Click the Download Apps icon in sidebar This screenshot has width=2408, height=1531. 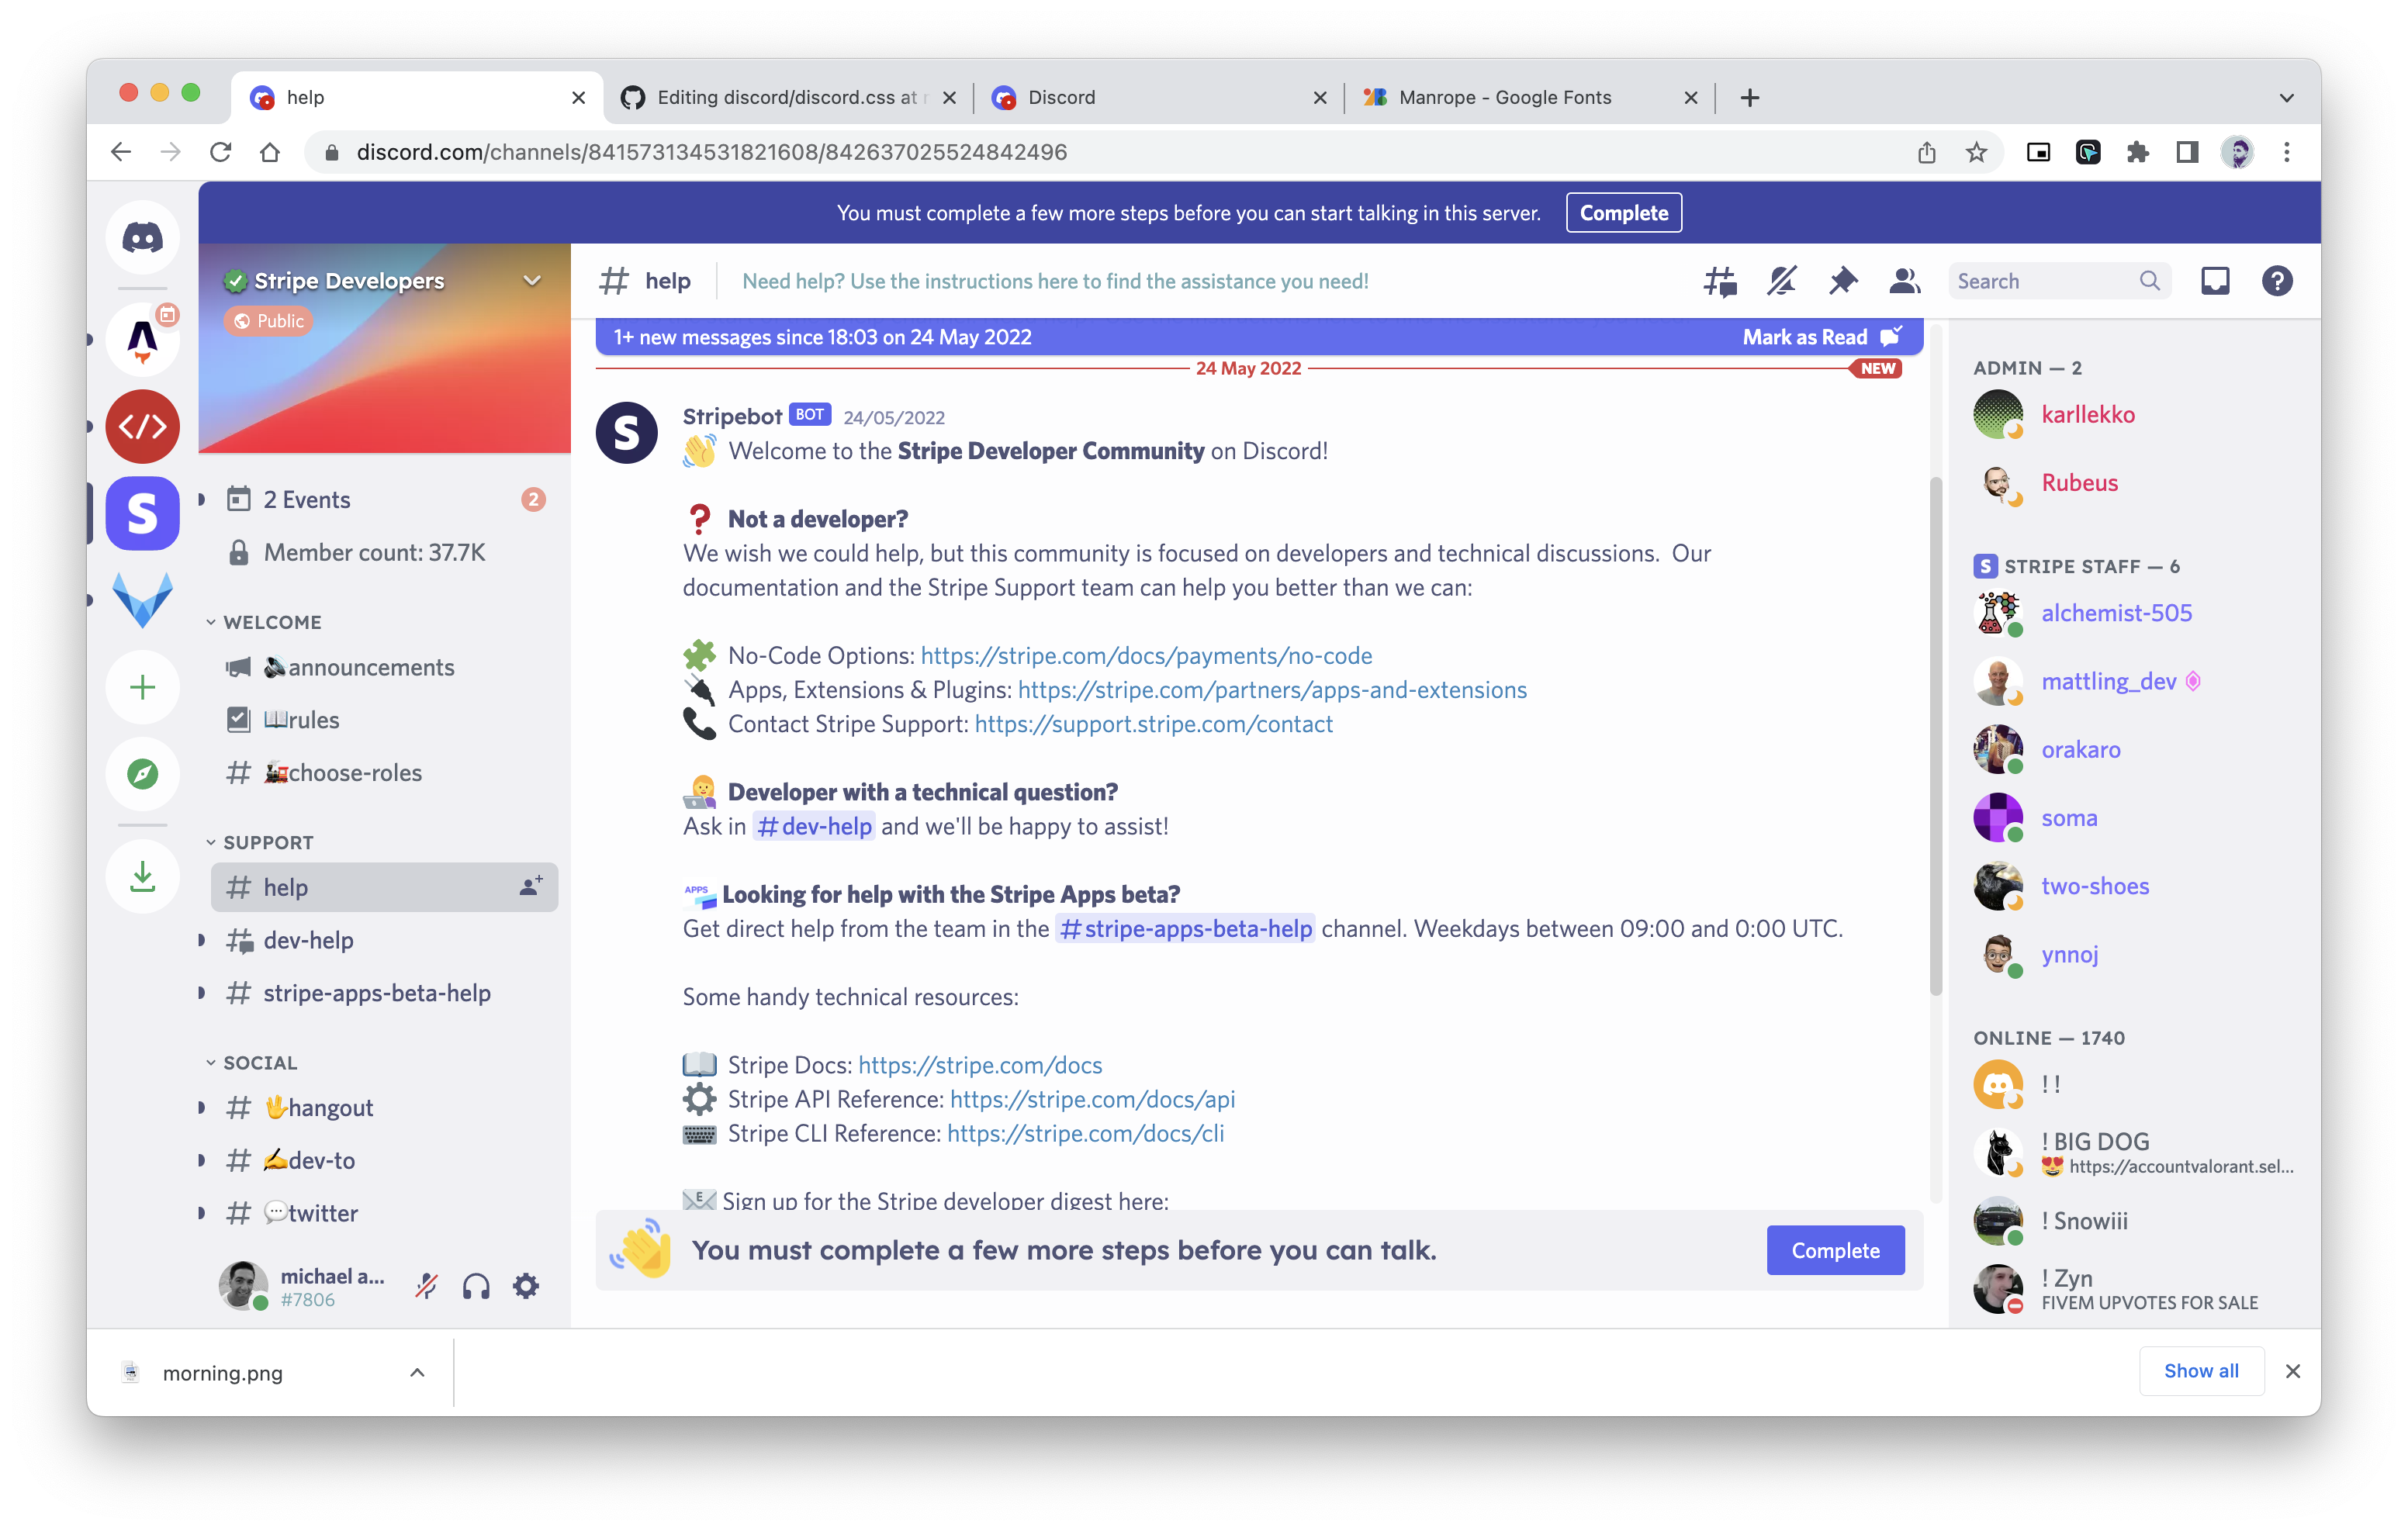142,877
